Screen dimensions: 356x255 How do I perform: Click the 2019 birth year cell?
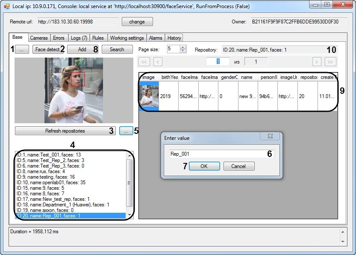pyautogui.click(x=169, y=96)
